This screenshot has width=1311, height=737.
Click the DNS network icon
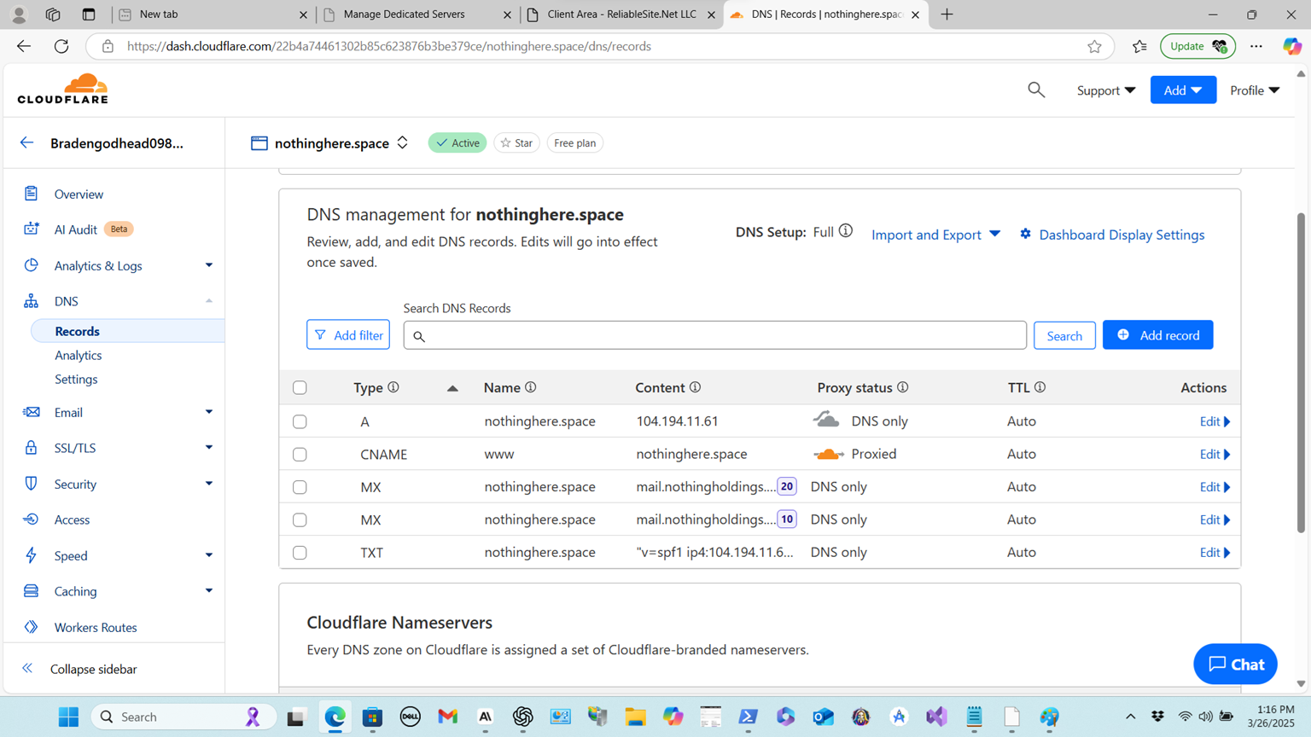(x=31, y=301)
